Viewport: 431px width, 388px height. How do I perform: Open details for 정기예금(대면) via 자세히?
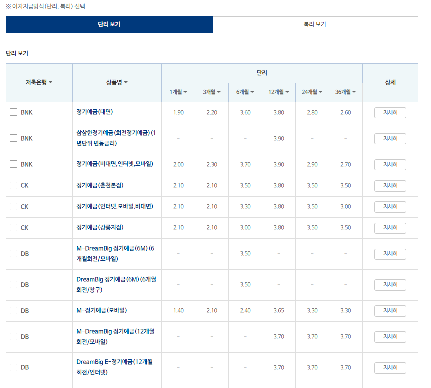coord(390,112)
